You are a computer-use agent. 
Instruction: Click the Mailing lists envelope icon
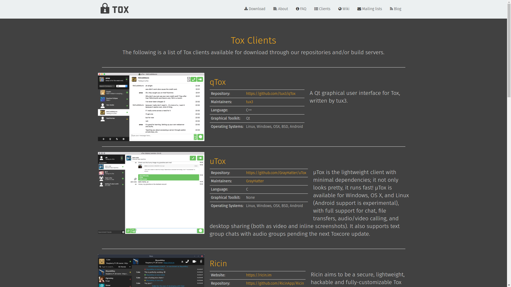359,9
